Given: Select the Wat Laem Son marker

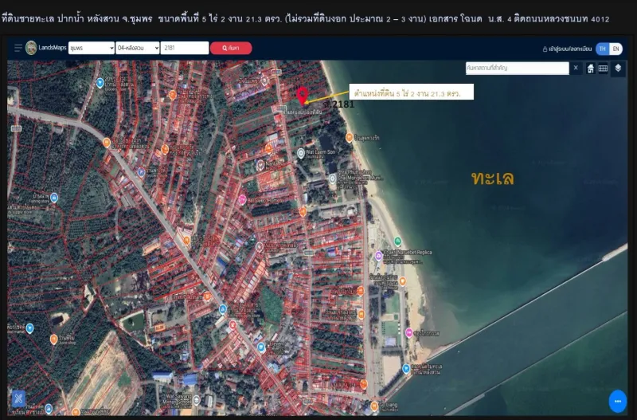Looking at the screenshot, I should tap(301, 153).
